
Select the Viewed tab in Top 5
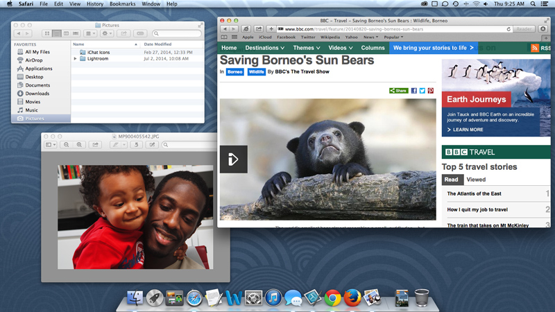pos(476,180)
